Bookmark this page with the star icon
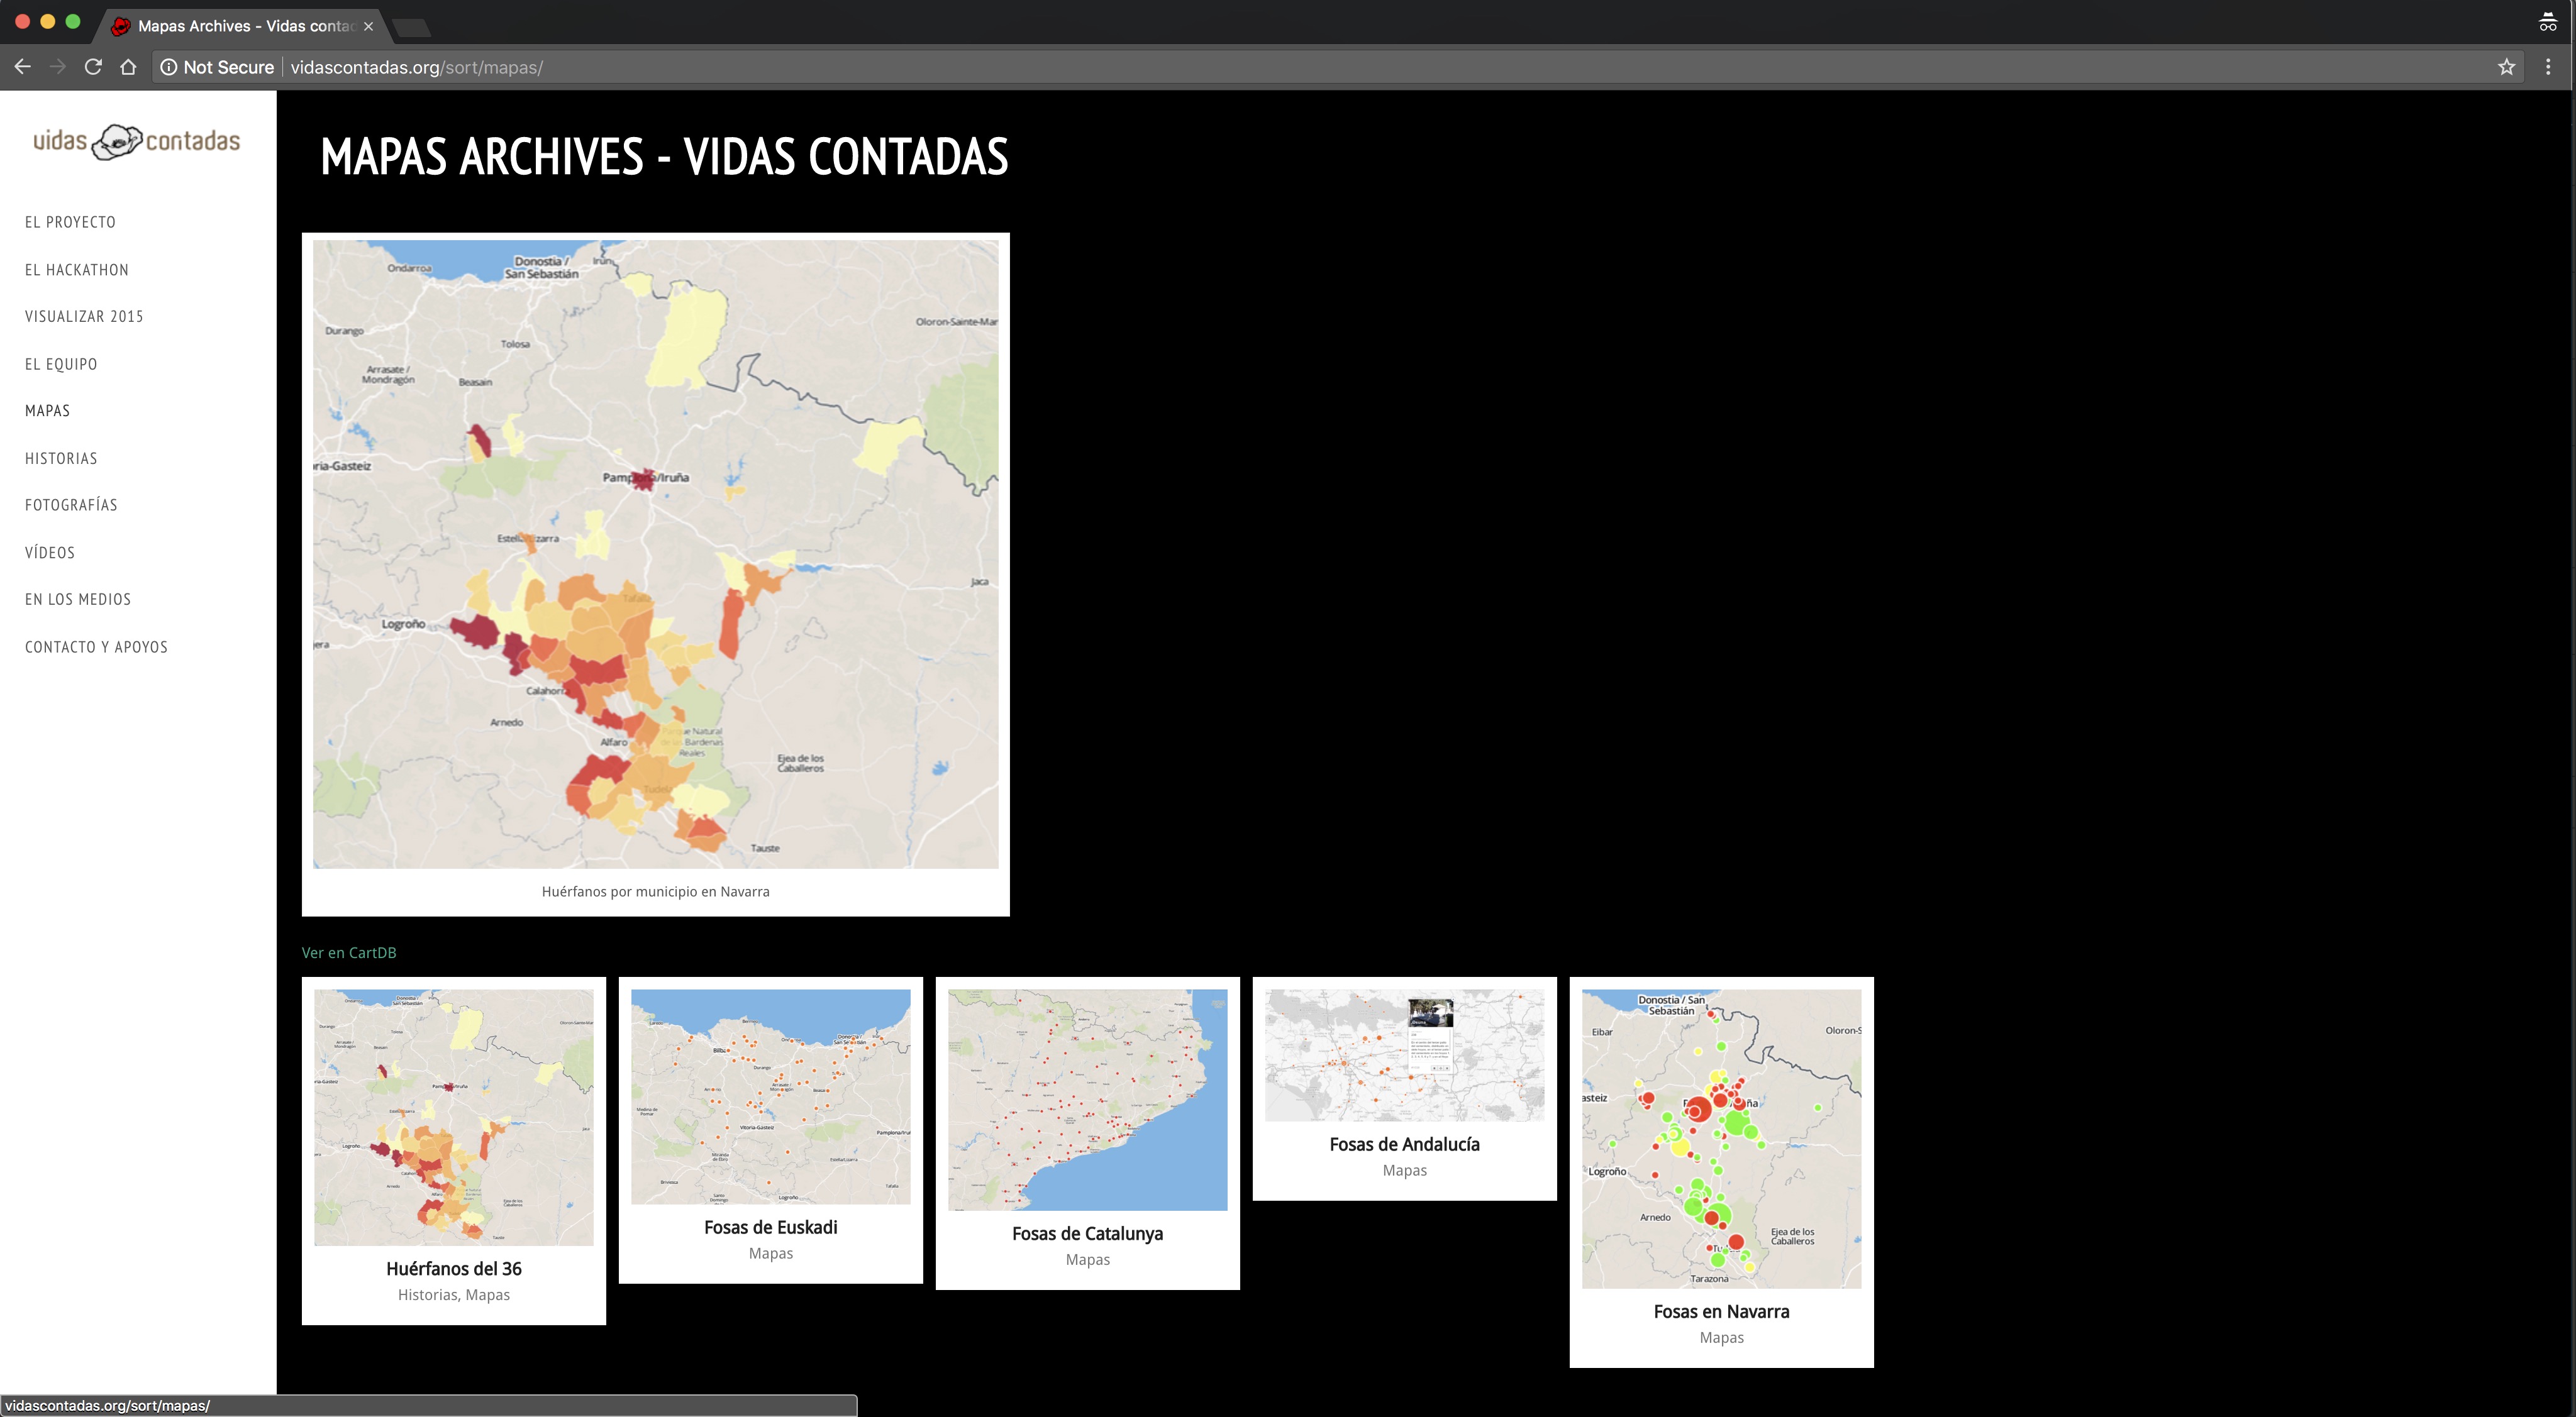 [2506, 67]
